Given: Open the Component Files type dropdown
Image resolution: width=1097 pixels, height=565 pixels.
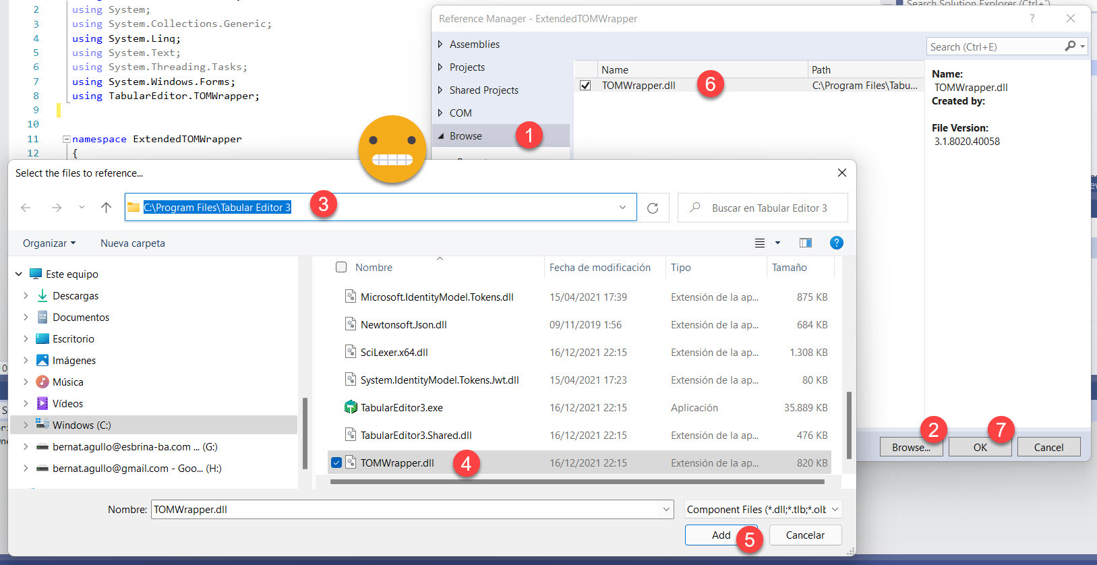Looking at the screenshot, I should tap(763, 510).
